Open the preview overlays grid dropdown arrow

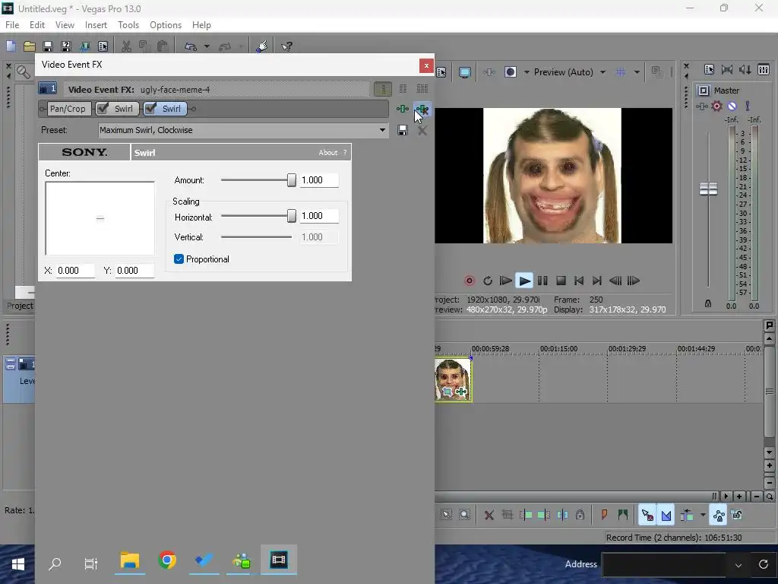point(637,72)
